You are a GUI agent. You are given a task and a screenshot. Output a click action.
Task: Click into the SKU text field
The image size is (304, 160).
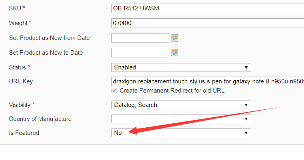tap(207, 8)
